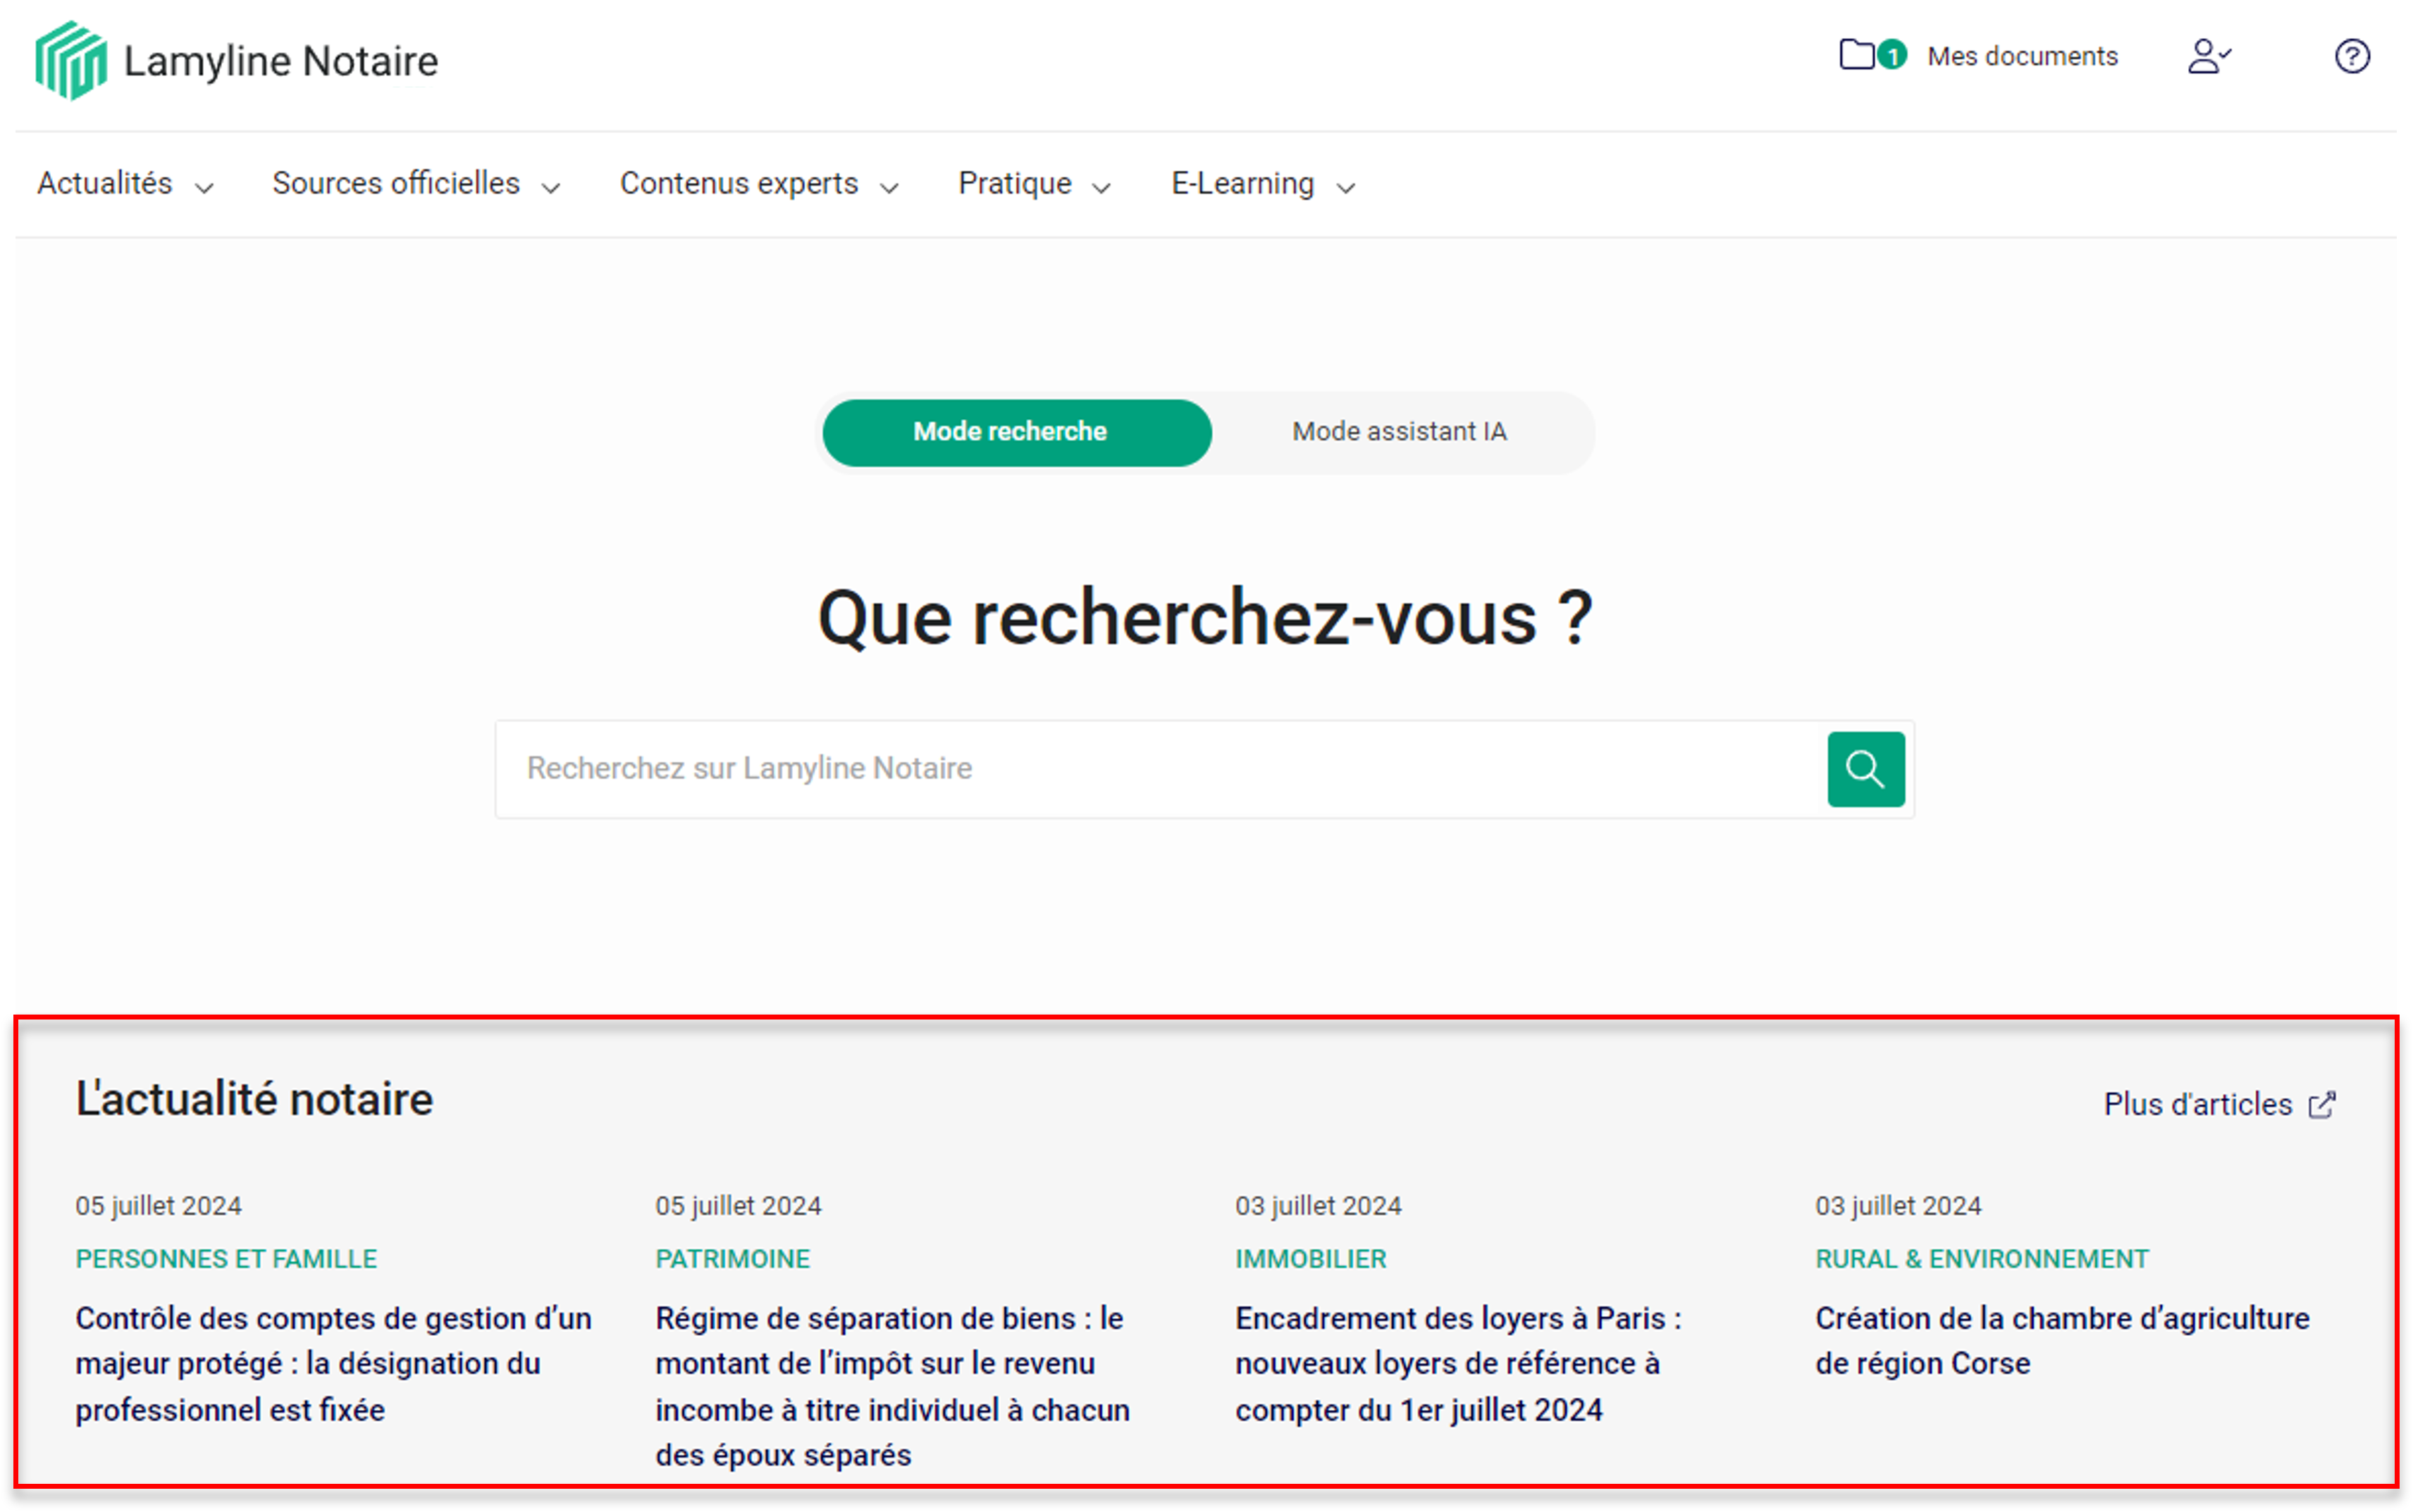Click the Plus d'articles link
The image size is (2413, 1512).
click(2197, 1104)
